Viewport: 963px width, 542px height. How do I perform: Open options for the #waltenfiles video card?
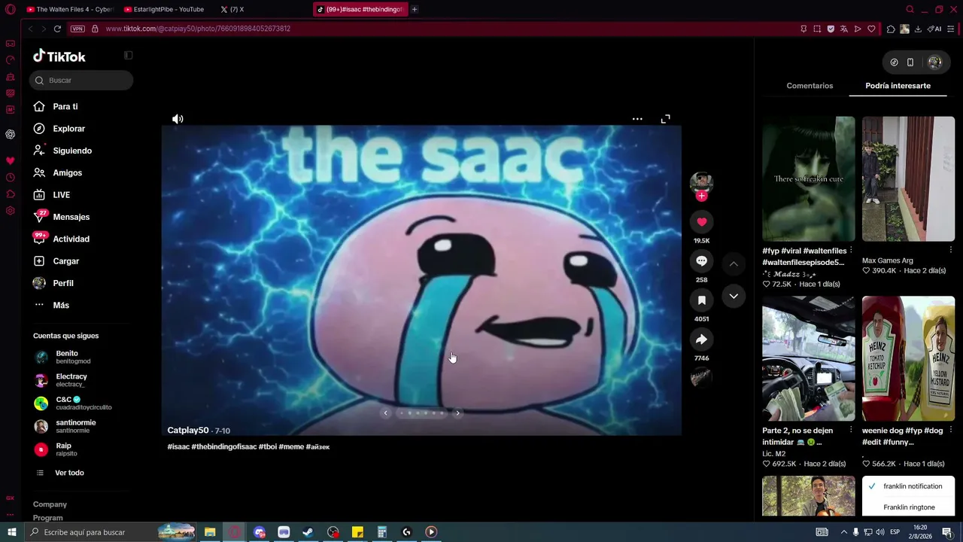point(851,250)
